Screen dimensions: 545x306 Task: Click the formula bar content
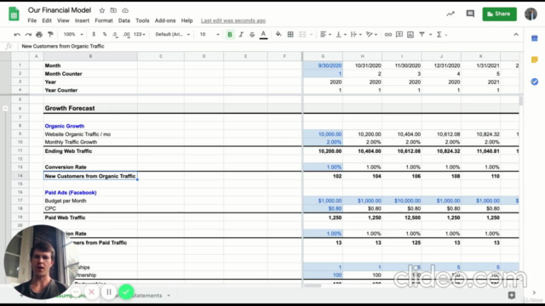pos(63,46)
